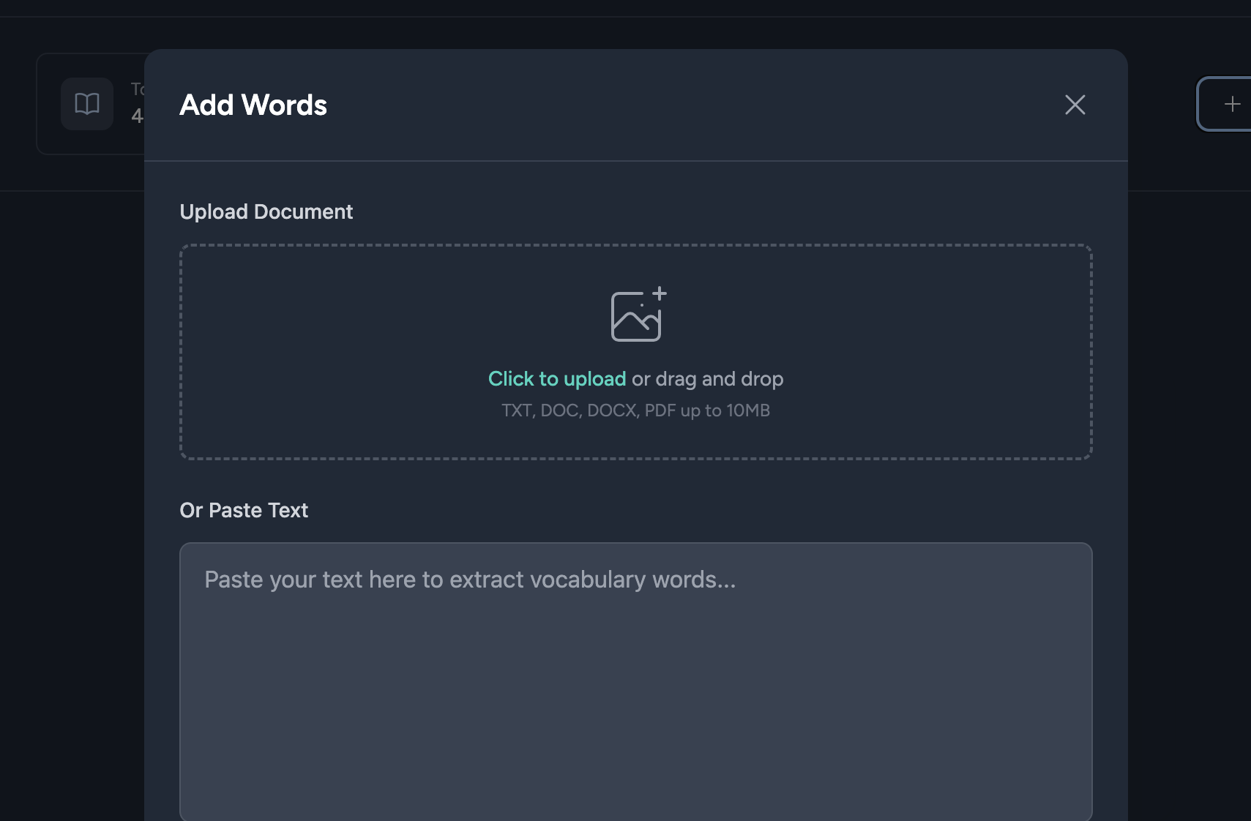
Task: Click the dark backdrop below the book card
Action: (73, 439)
